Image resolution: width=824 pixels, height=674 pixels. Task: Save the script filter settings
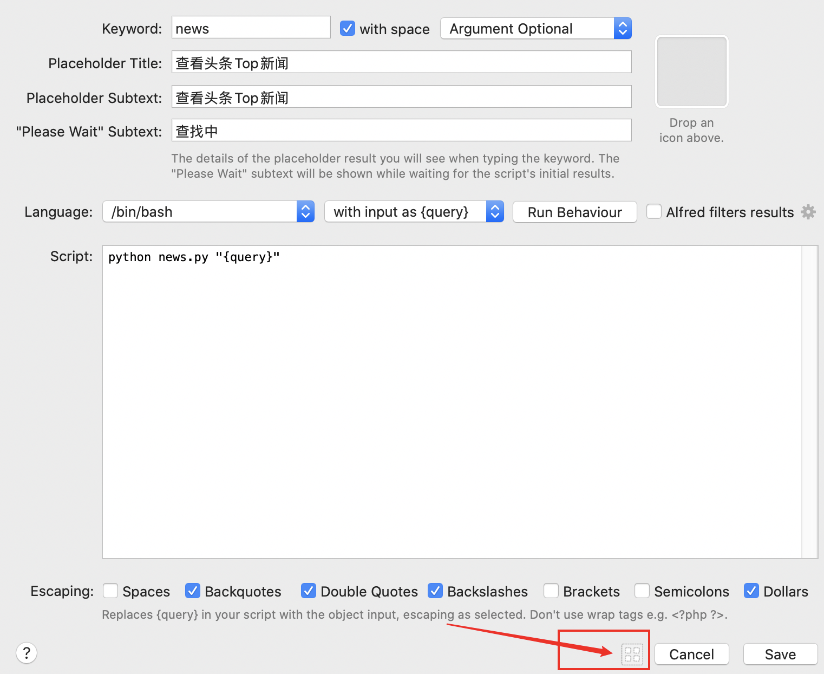point(780,654)
